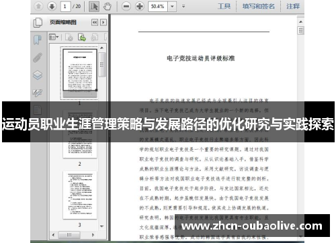This screenshot has width=336, height=243.
Task: Click the right-arrow button in panel header
Action: (x=103, y=22)
